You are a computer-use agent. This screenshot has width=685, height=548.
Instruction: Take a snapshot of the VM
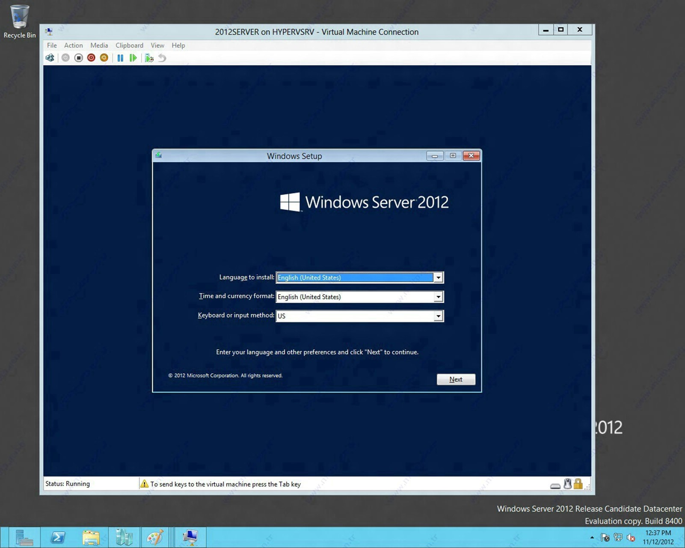(x=149, y=58)
